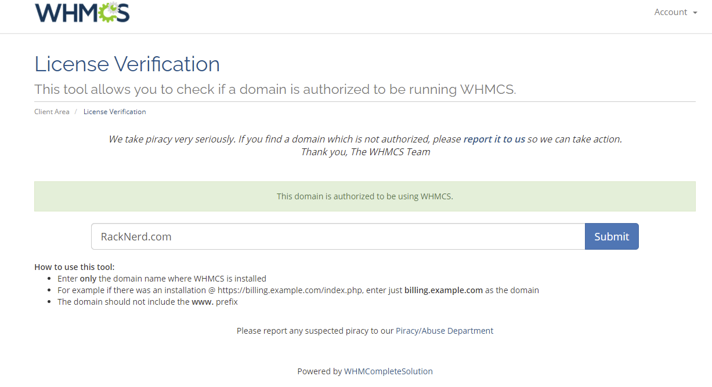Click the License Verification page heading
This screenshot has width=712, height=387.
(x=127, y=64)
